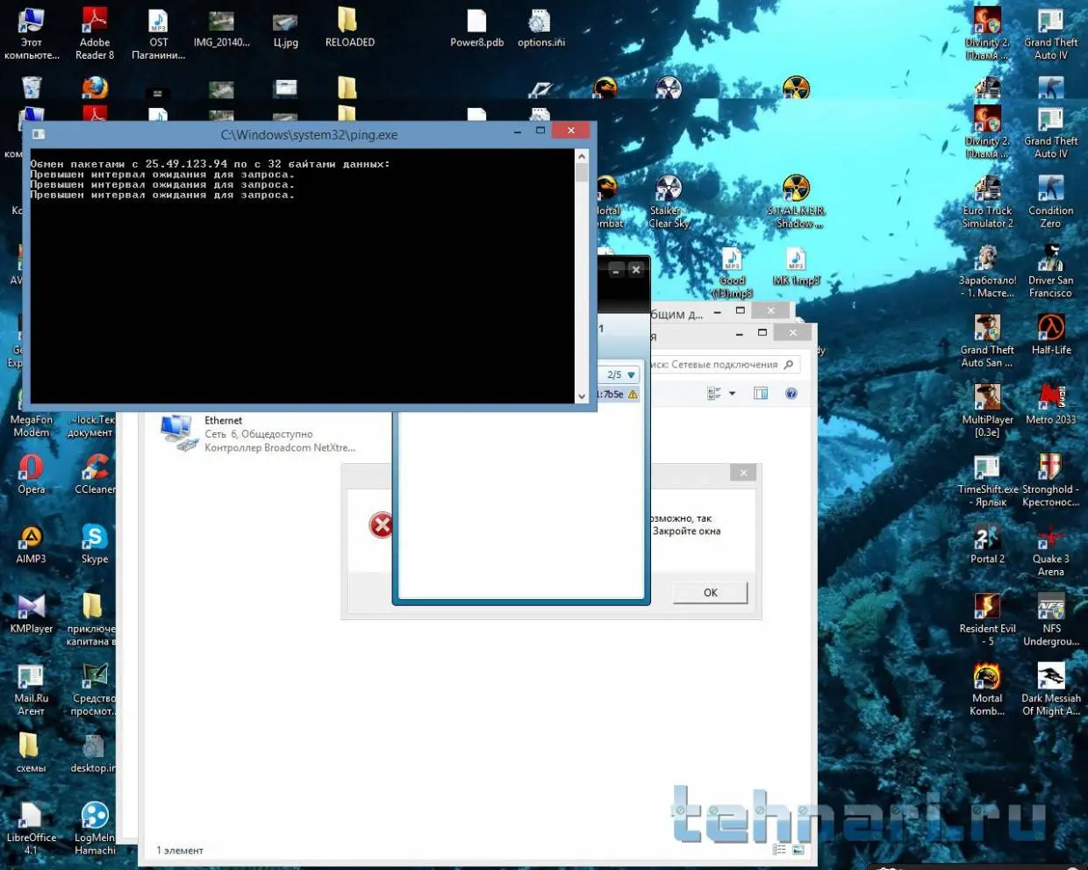Click the ping console scrollbar thumb
The image size is (1088, 870).
[x=581, y=172]
